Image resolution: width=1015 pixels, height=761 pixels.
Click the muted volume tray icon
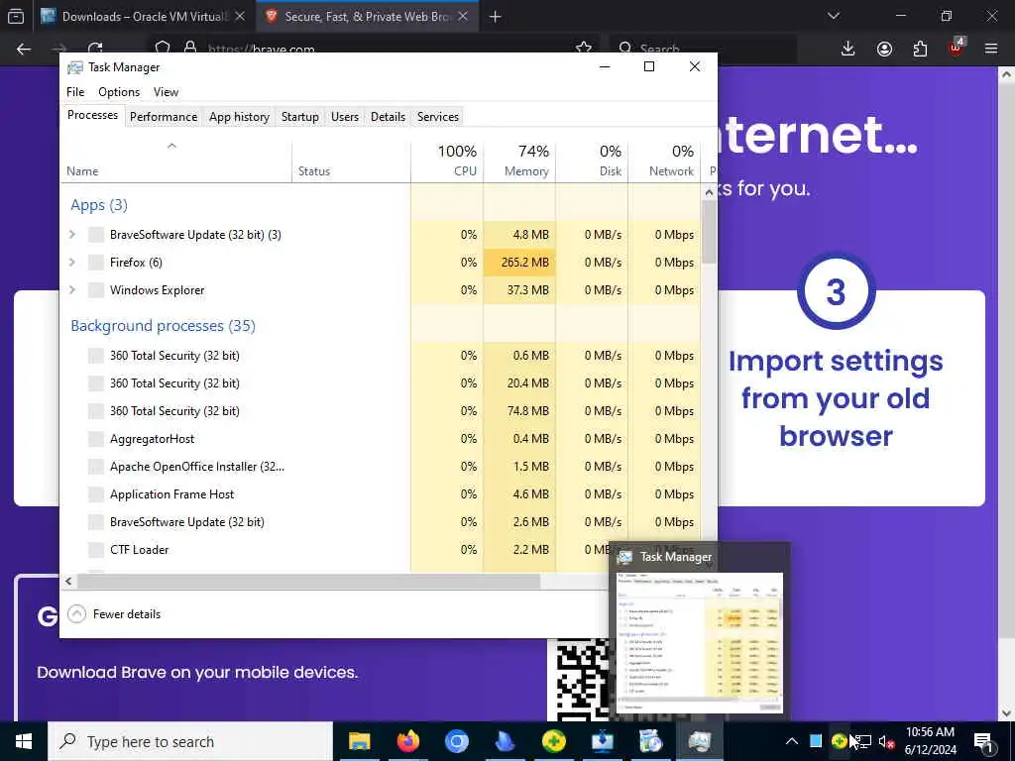(x=887, y=741)
